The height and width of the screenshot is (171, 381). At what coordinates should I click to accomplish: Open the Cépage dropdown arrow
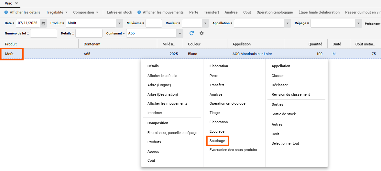coord(359,24)
